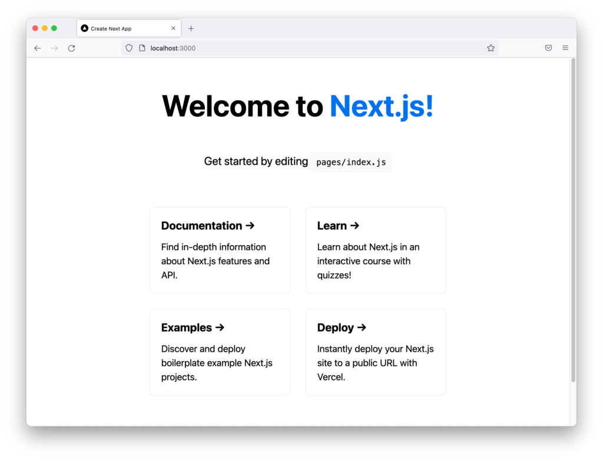Open a new tab with the plus button
The width and height of the screenshot is (603, 461).
click(x=191, y=28)
